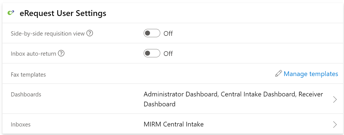Select the Inboxes settings label
The image size is (344, 135).
(21, 125)
